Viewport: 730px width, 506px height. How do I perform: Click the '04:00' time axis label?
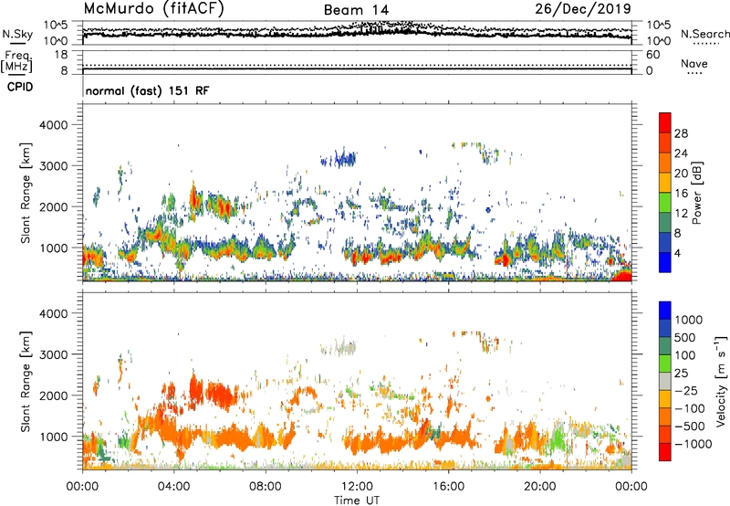[x=174, y=487]
